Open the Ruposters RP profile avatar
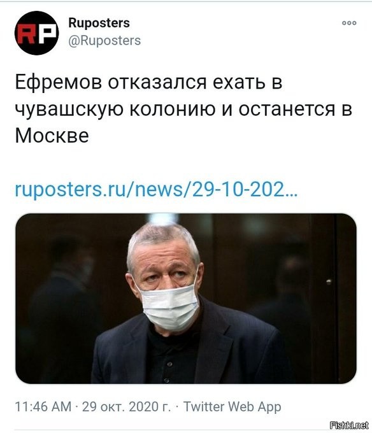372x433 pixels. tap(36, 33)
